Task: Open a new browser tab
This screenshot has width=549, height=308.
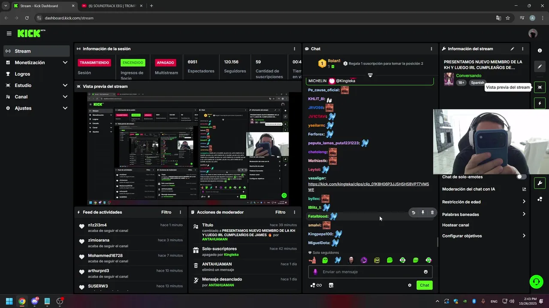Action: coord(151,6)
